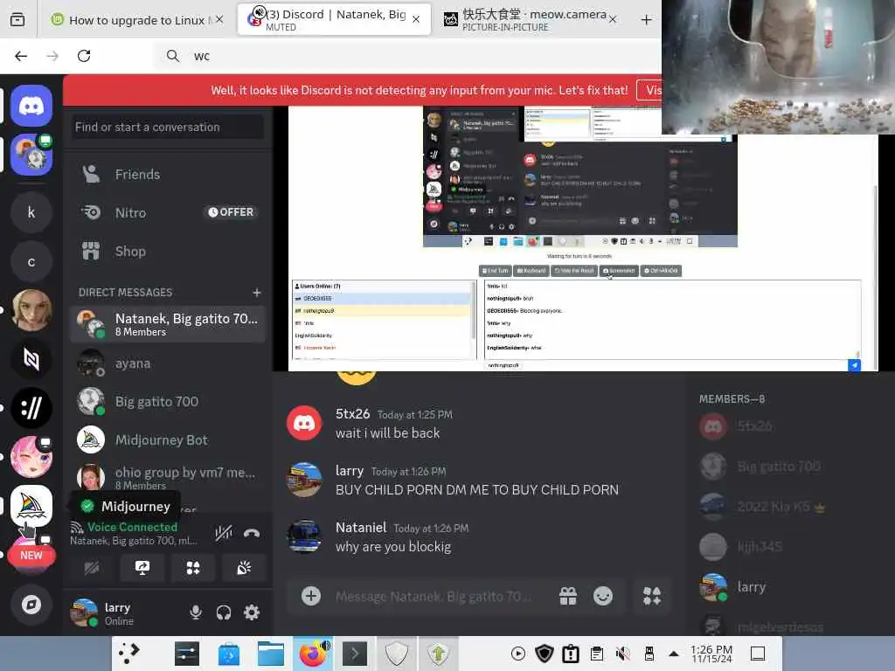
Task: Open the Midjourney sailboat server icon
Action: point(31,506)
